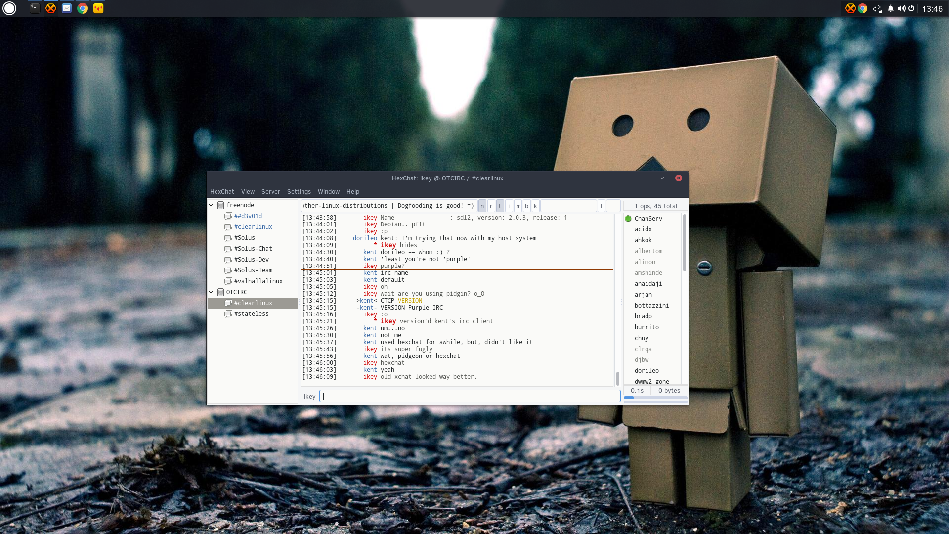Click the ikey nickname button

coord(309,397)
